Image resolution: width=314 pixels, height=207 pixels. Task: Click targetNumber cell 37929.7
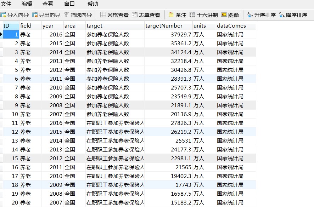[168, 34]
